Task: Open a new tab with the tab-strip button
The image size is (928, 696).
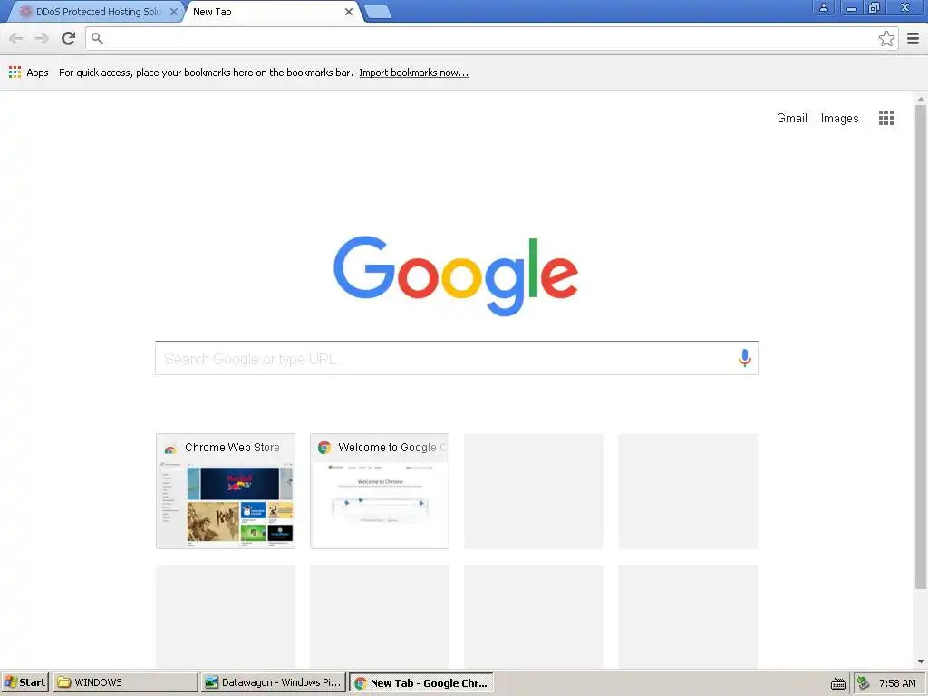Action: pyautogui.click(x=378, y=12)
